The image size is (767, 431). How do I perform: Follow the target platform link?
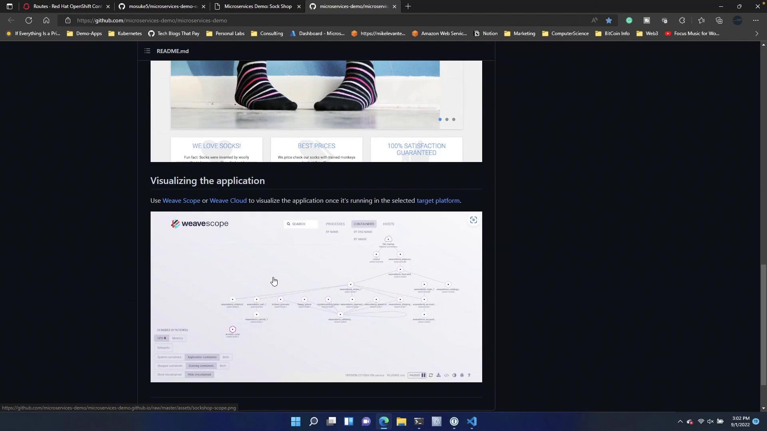click(438, 201)
